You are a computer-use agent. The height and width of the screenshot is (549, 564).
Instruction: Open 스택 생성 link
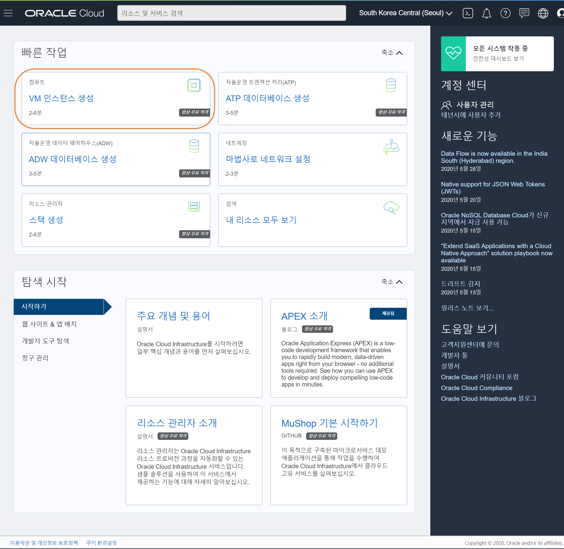46,220
